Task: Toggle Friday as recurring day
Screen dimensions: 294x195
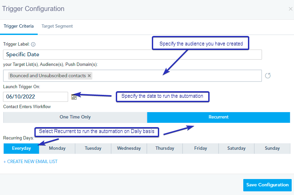Action: 201,148
